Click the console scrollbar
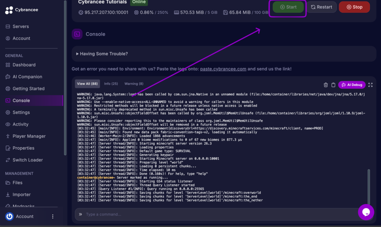 (x=369, y=187)
